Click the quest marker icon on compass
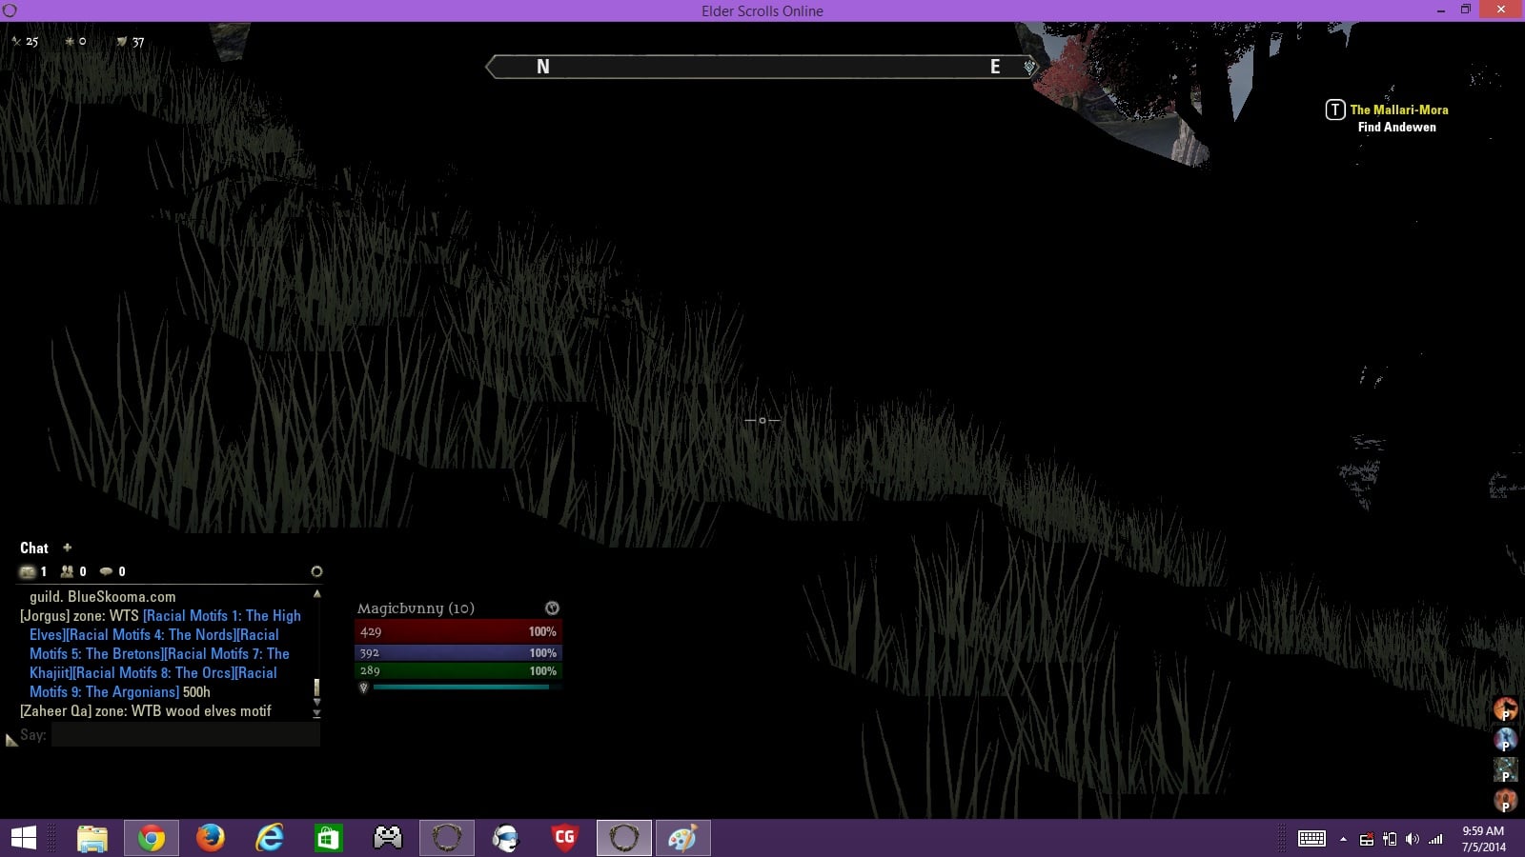Viewport: 1525px width, 857px height. [1029, 67]
